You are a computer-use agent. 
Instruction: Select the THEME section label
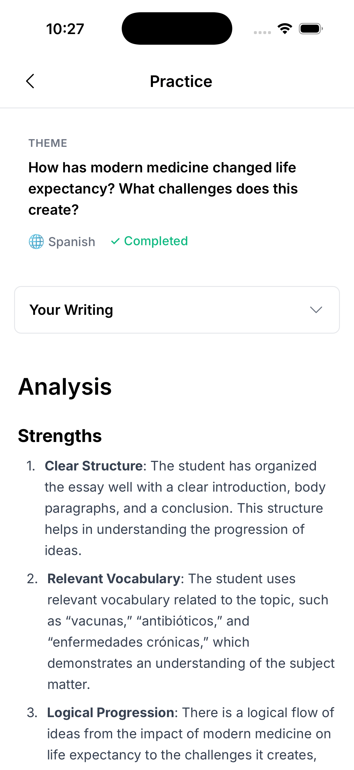click(48, 143)
